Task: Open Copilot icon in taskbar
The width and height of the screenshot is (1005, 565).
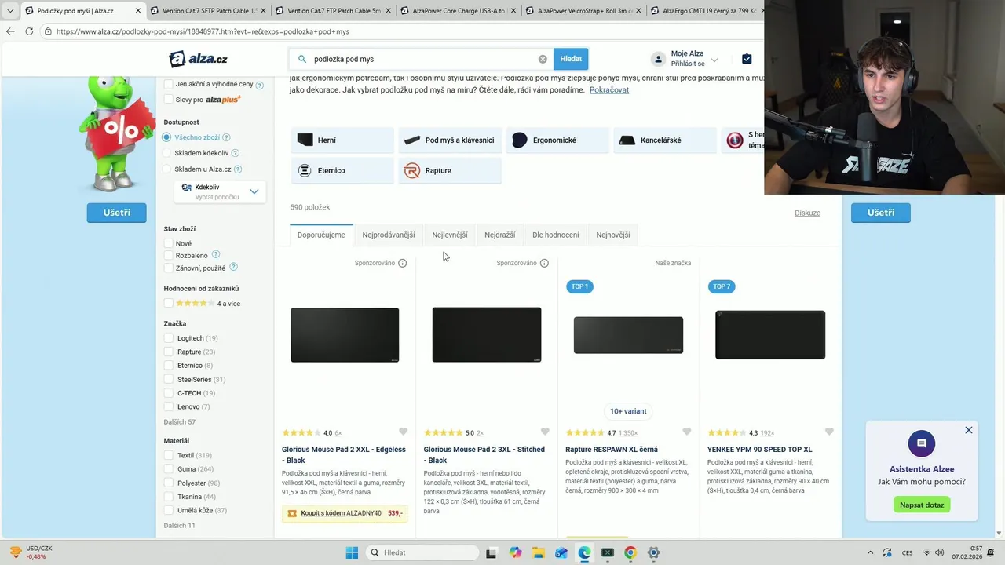Action: 515,552
